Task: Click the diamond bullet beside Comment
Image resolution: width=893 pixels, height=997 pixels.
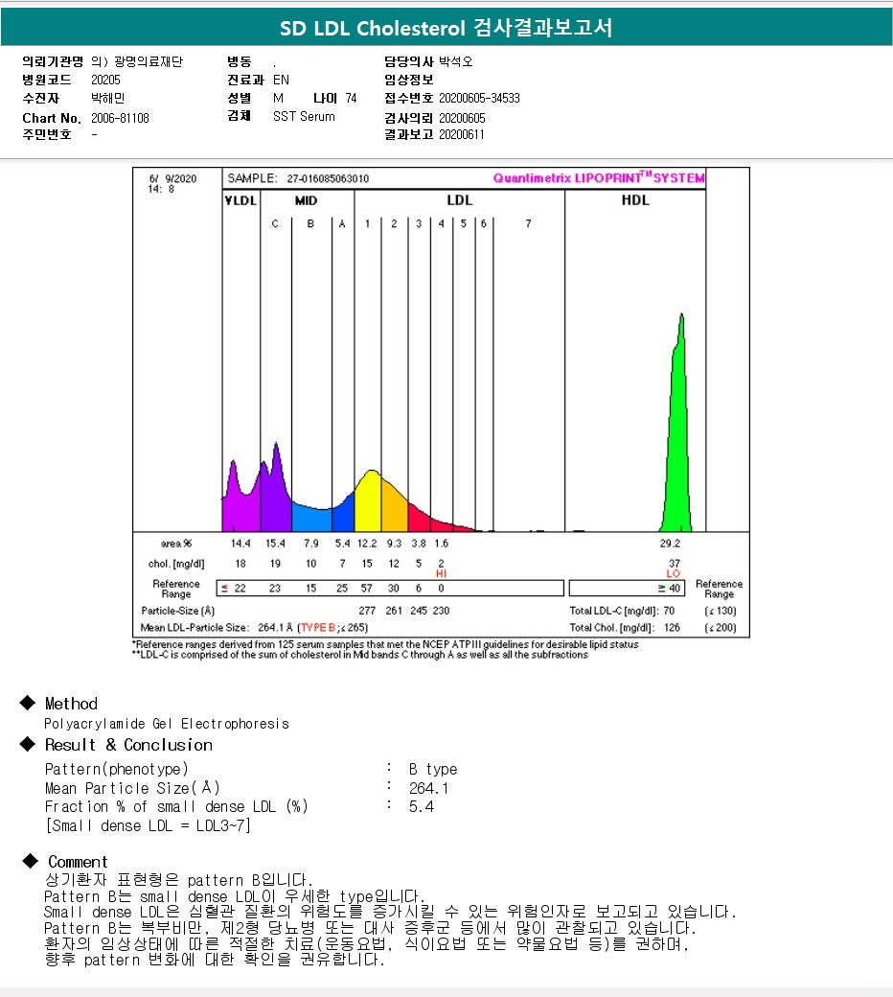Action: (30, 861)
